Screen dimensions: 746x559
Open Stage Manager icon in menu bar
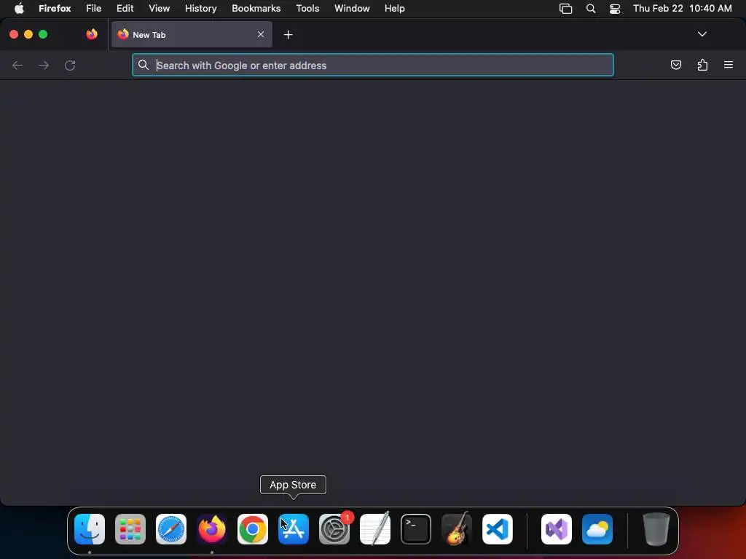[x=565, y=9]
